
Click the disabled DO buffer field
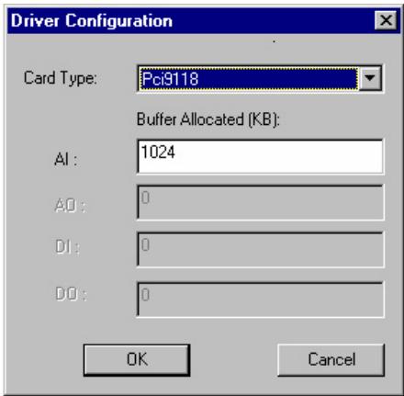[260, 300]
